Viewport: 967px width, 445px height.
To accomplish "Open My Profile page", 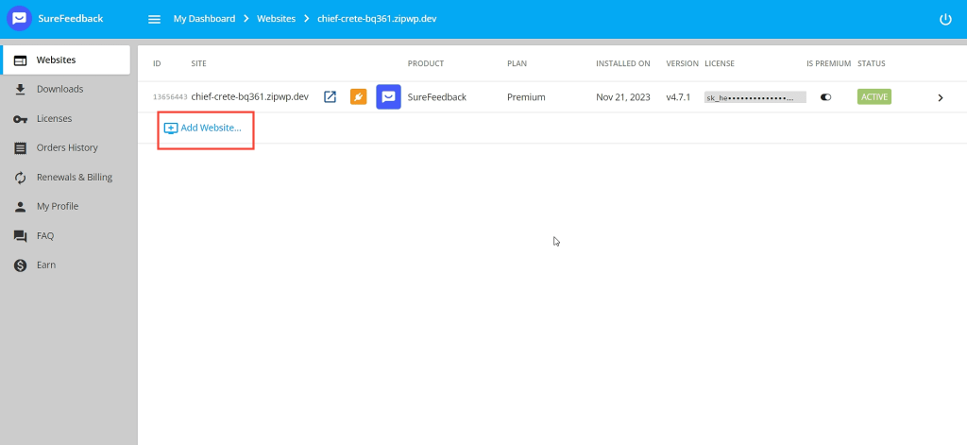I will click(57, 206).
